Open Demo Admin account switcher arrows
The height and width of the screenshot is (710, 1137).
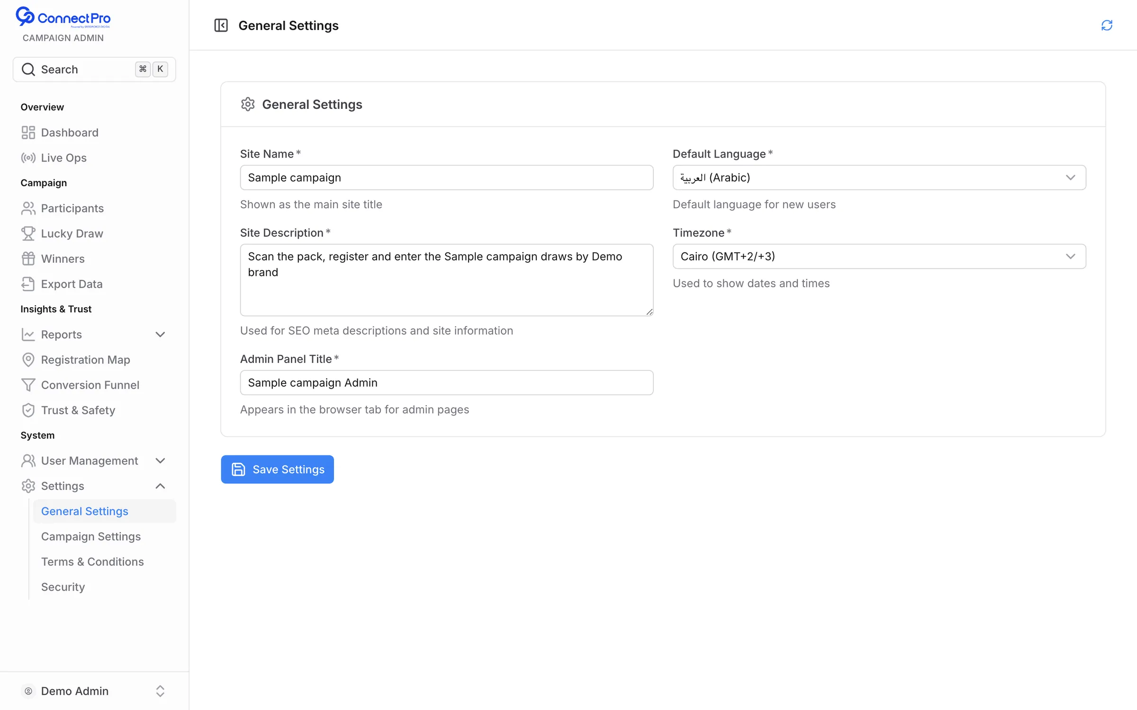click(160, 691)
